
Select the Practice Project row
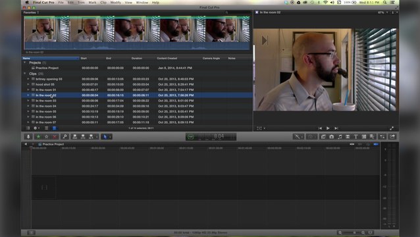[x=137, y=68]
